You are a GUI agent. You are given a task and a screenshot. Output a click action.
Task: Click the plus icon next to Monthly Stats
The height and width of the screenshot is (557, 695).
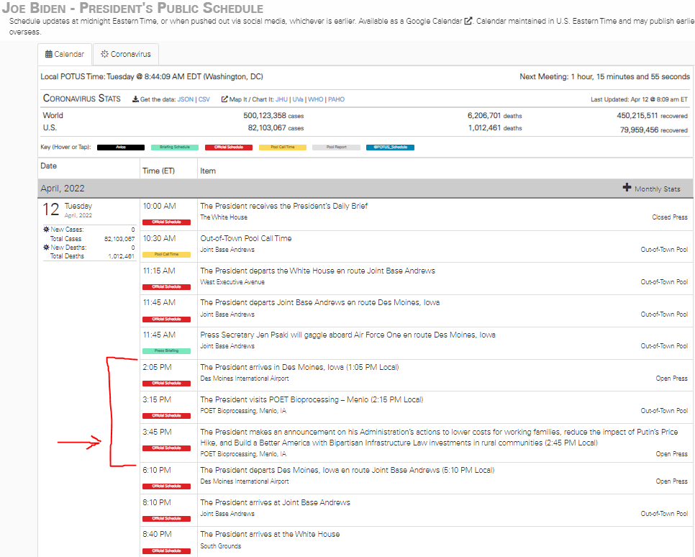pyautogui.click(x=627, y=188)
